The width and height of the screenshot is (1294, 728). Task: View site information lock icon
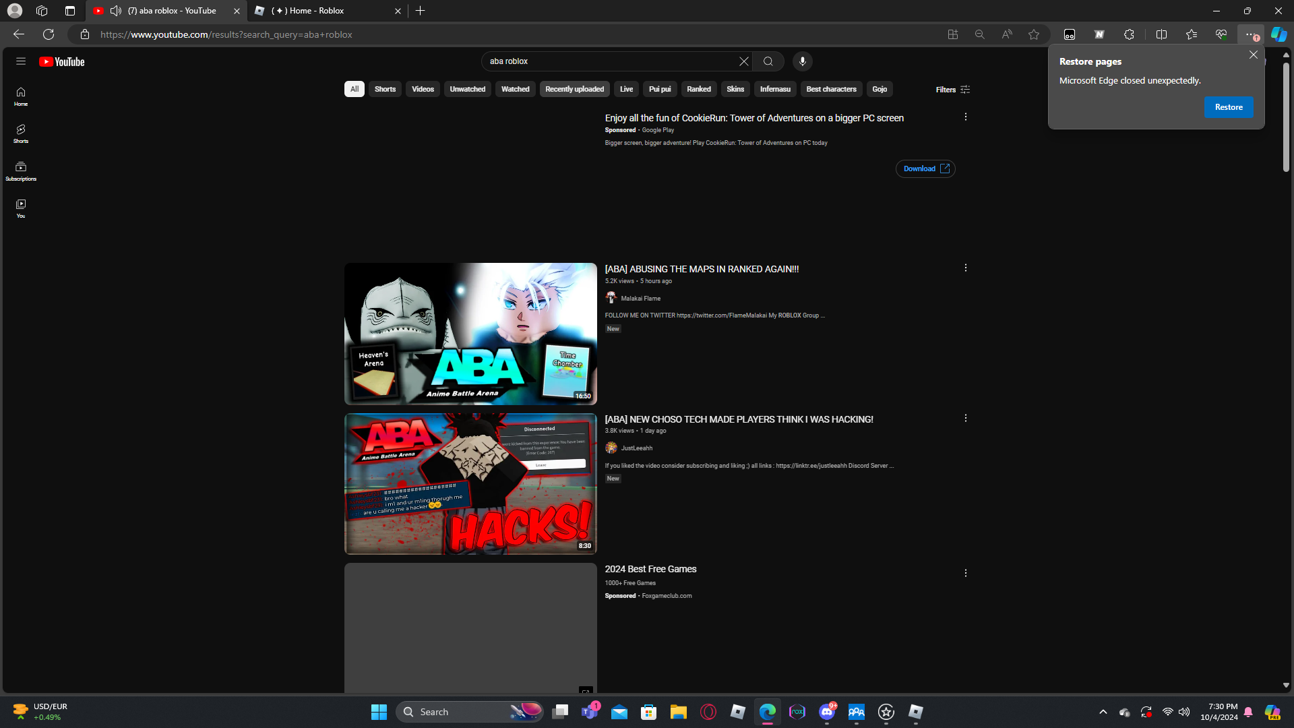pos(85,34)
